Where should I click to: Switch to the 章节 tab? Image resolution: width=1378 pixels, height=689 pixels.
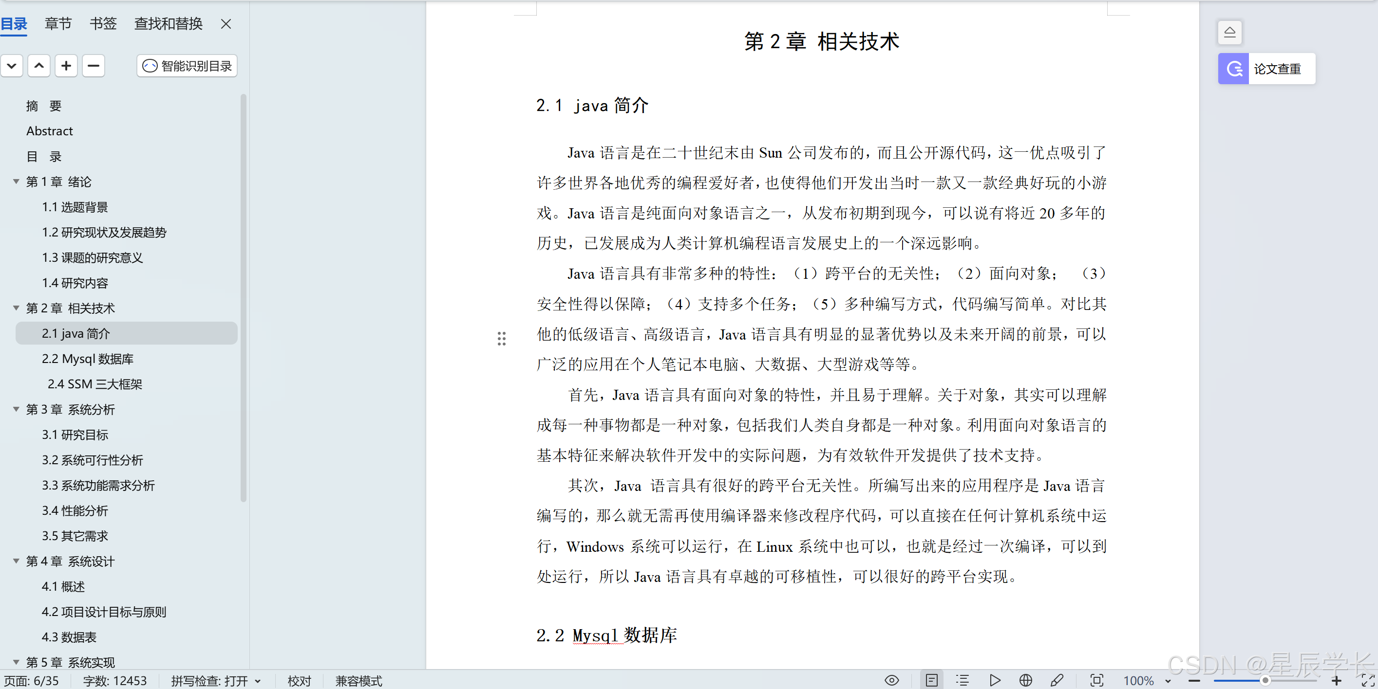pyautogui.click(x=58, y=23)
